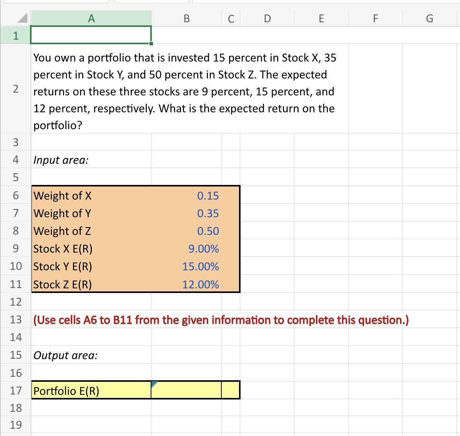Click row 13 row header
This screenshot has height=436, width=460.
[x=15, y=320]
